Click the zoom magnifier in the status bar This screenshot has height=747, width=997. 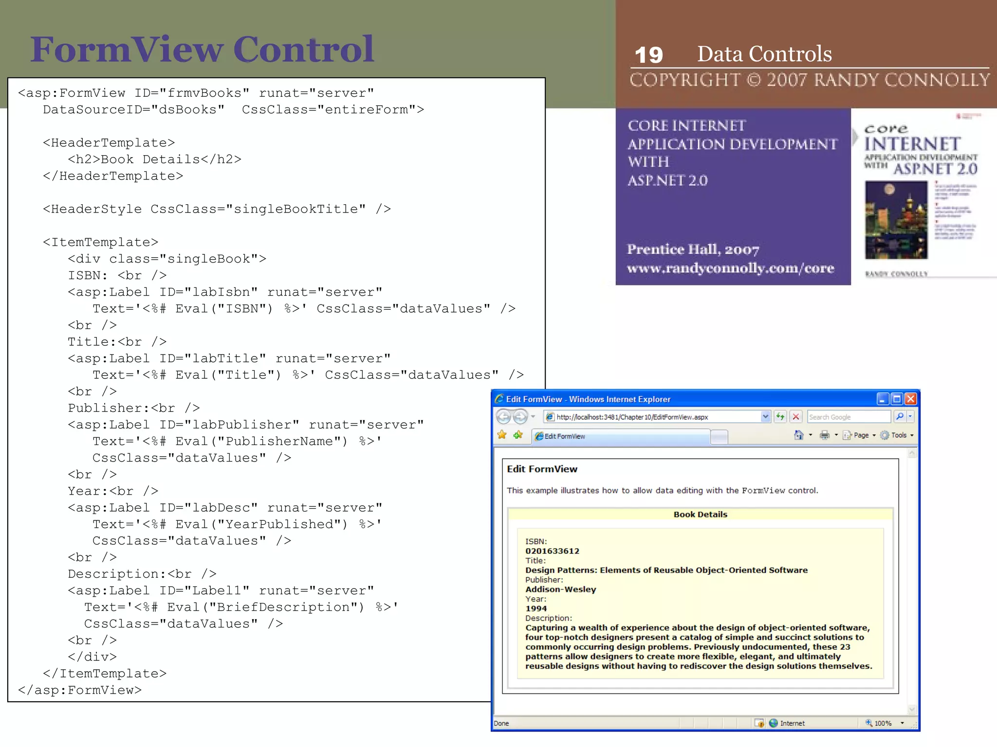point(868,723)
